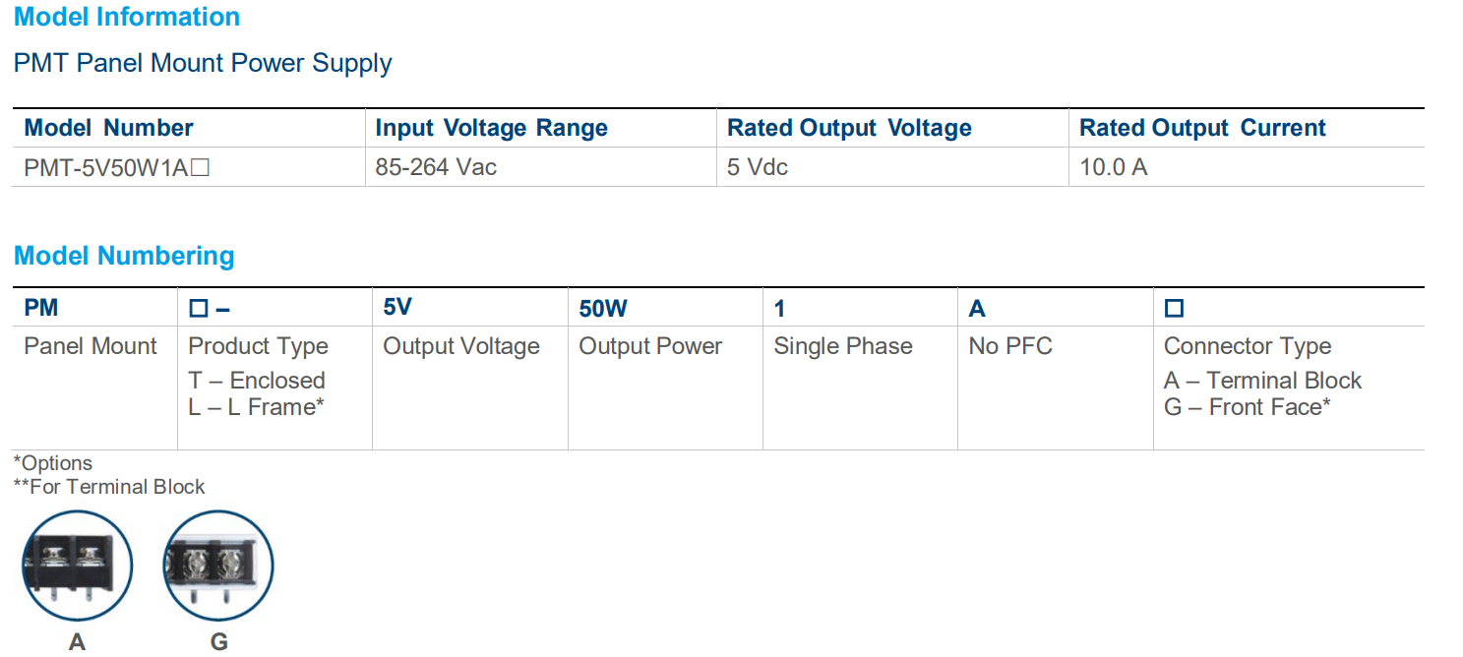Click the square placeholder above Connector Type
Viewport: 1463px width, 657px height.
[x=1174, y=309]
